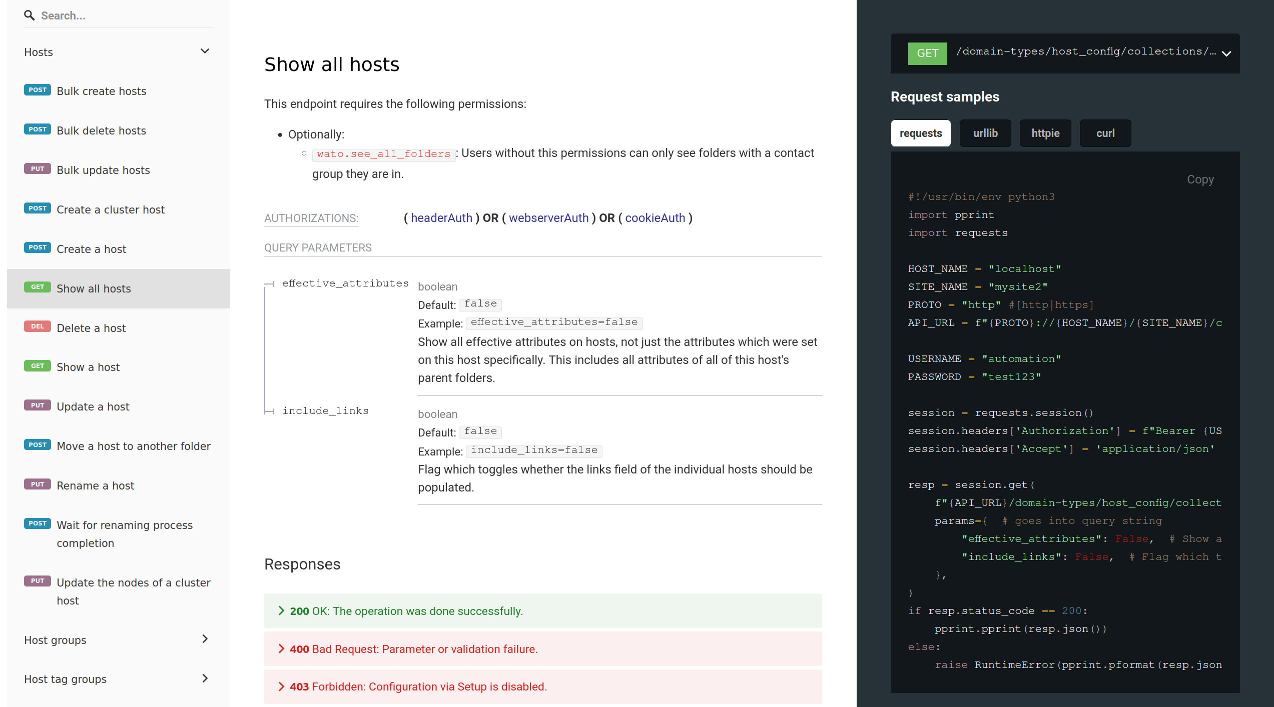Screen dimensions: 1274x707
Task: Click the DEL badge beside Delete a host
Action: pos(37,326)
